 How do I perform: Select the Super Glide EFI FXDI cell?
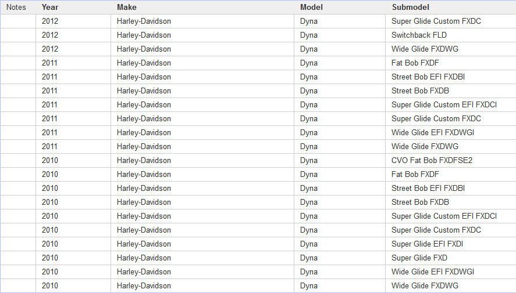point(427,244)
